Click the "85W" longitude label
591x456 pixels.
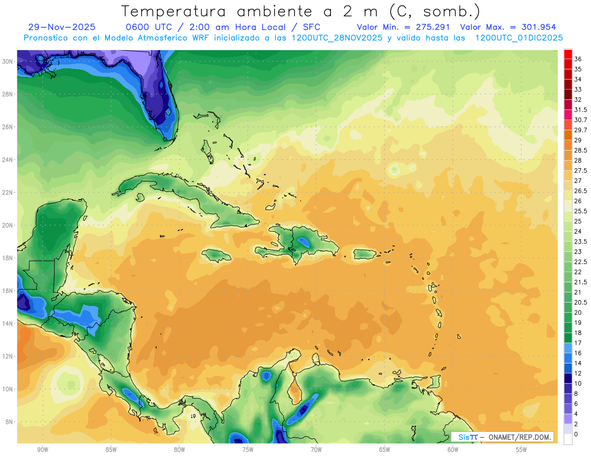point(111,450)
